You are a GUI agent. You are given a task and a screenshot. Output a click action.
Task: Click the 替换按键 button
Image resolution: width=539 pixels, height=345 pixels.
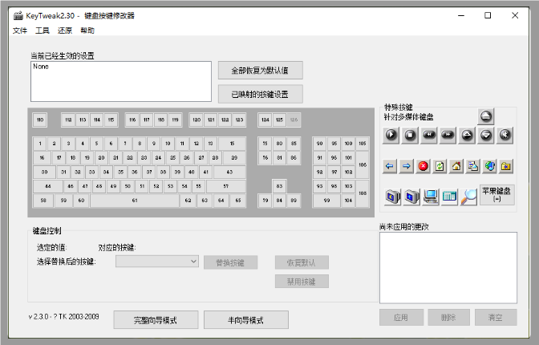point(230,263)
